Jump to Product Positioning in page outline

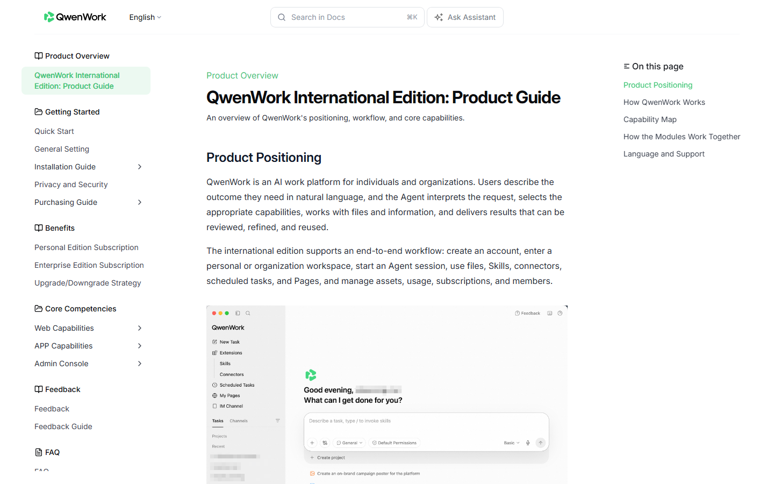(x=658, y=85)
